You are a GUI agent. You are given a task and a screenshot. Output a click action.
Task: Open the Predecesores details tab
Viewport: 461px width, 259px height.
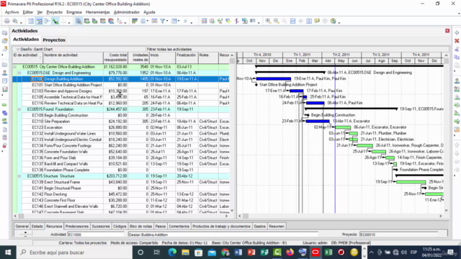(77, 227)
